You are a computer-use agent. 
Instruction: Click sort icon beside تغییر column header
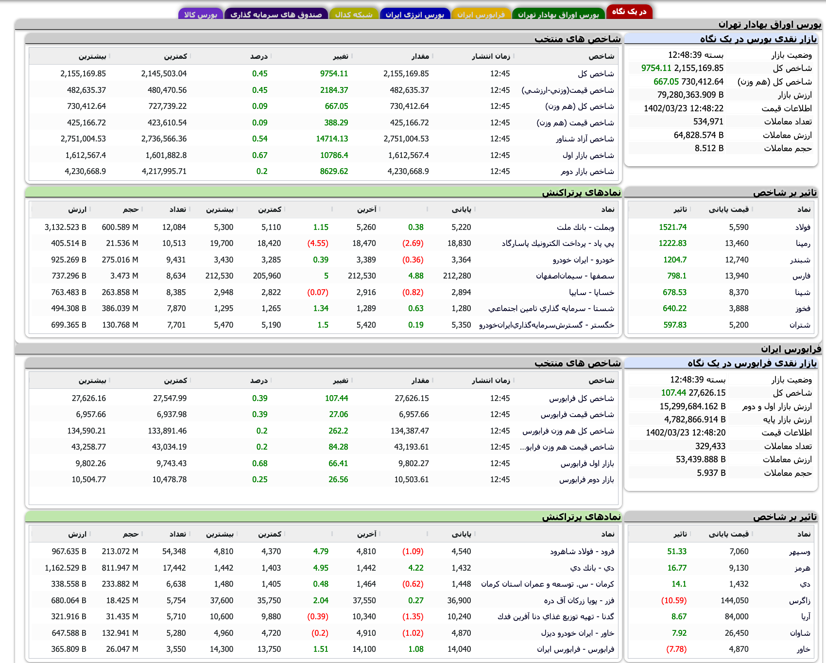click(353, 56)
